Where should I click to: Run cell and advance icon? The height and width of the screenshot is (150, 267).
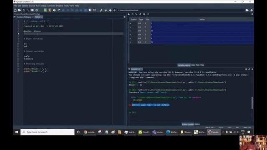50,10
